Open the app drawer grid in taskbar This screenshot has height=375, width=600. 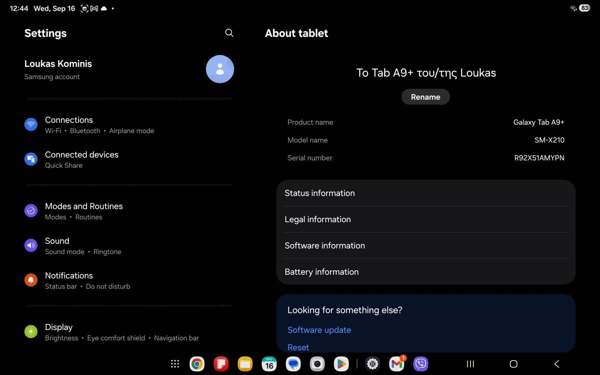click(175, 364)
